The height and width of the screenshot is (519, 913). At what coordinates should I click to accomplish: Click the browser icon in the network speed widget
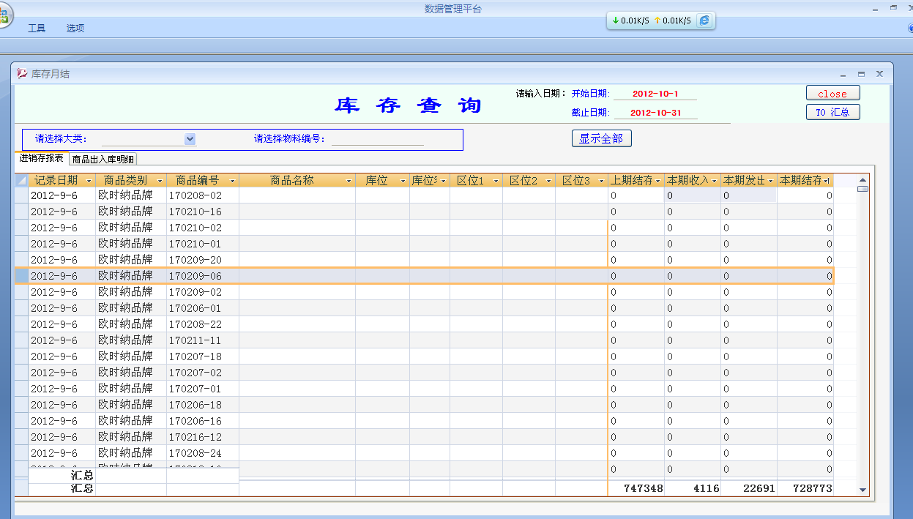pyautogui.click(x=704, y=20)
